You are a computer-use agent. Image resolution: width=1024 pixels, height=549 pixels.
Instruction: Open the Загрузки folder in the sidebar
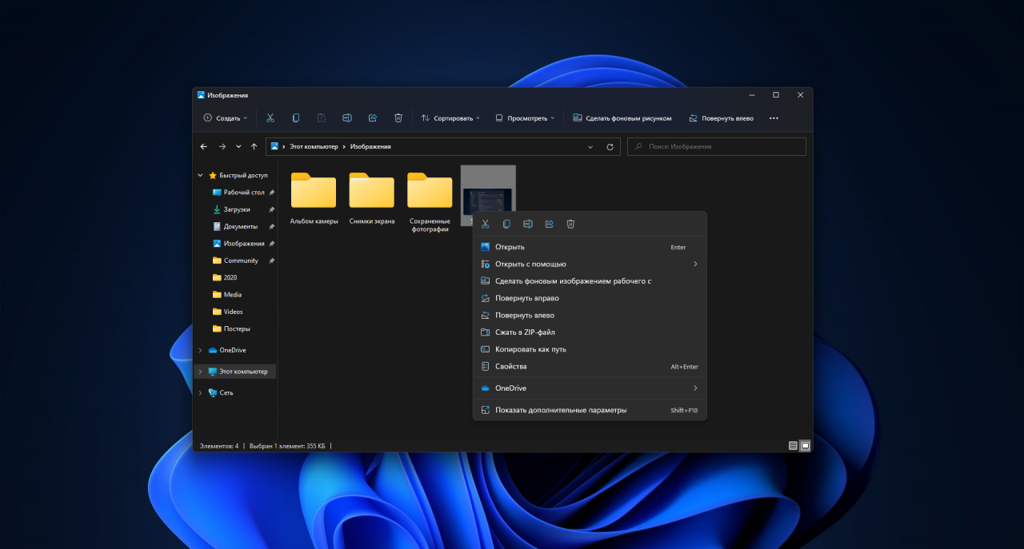pos(236,209)
